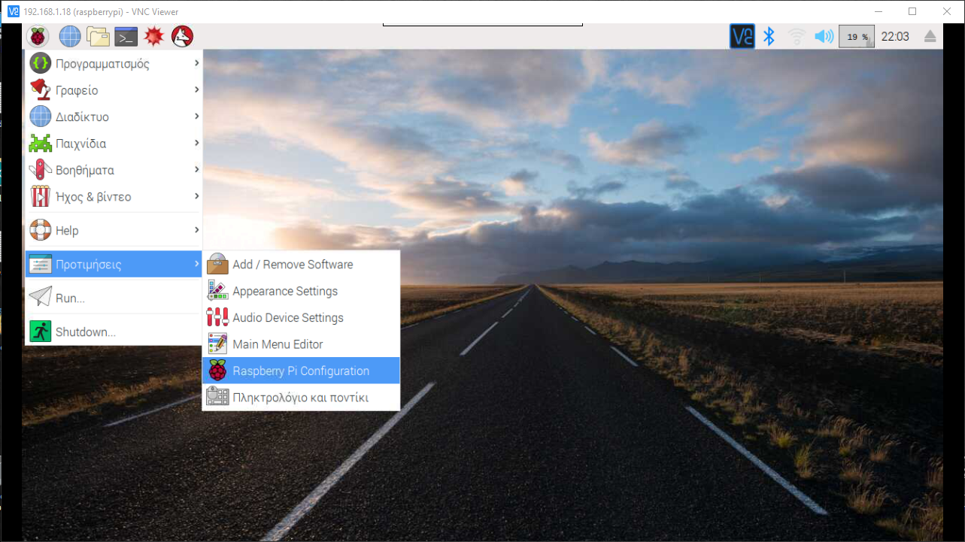Expand the Γραφείο submenu
965x542 pixels.
tap(114, 90)
